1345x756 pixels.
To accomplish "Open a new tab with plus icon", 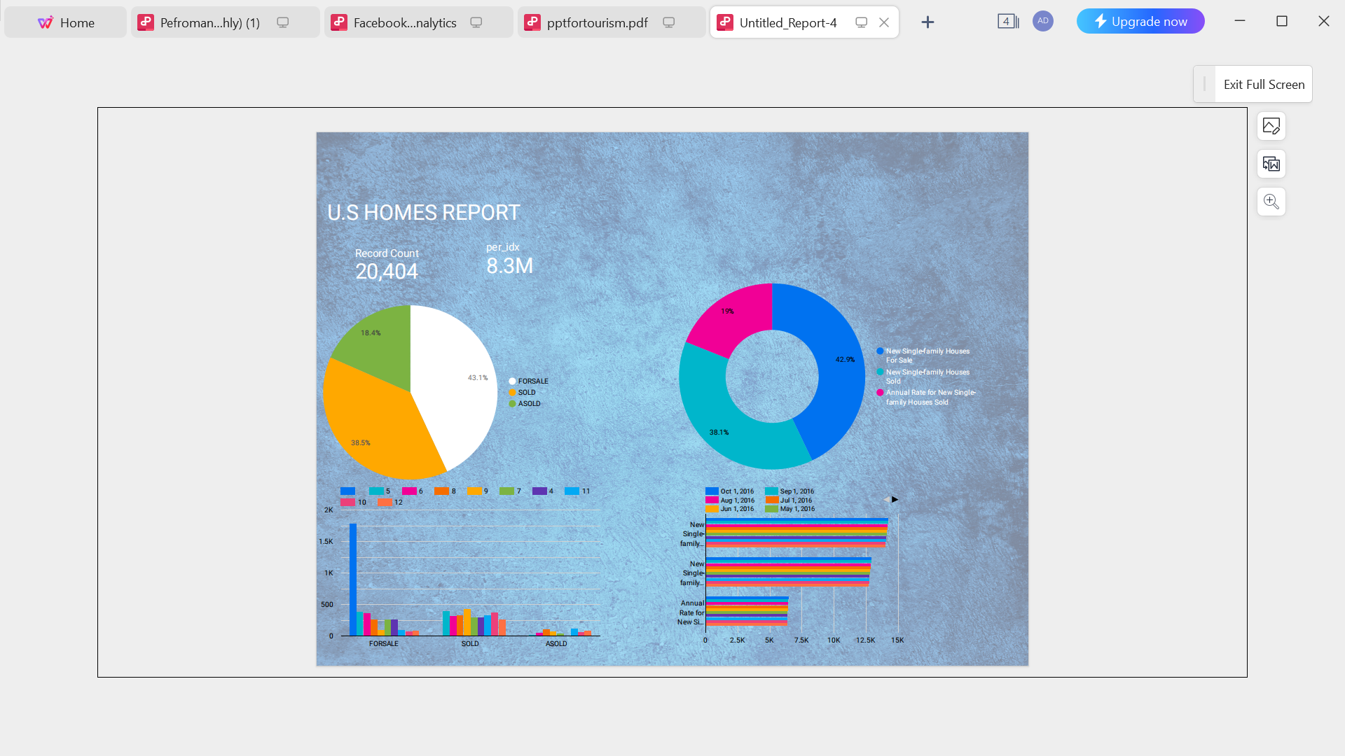I will tap(927, 22).
